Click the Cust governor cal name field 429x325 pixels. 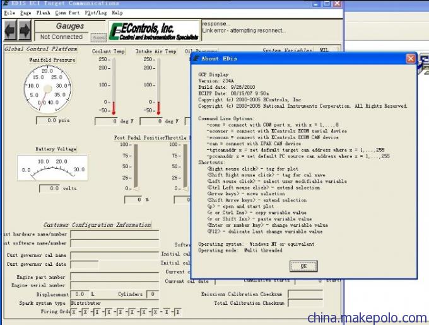[115, 255]
